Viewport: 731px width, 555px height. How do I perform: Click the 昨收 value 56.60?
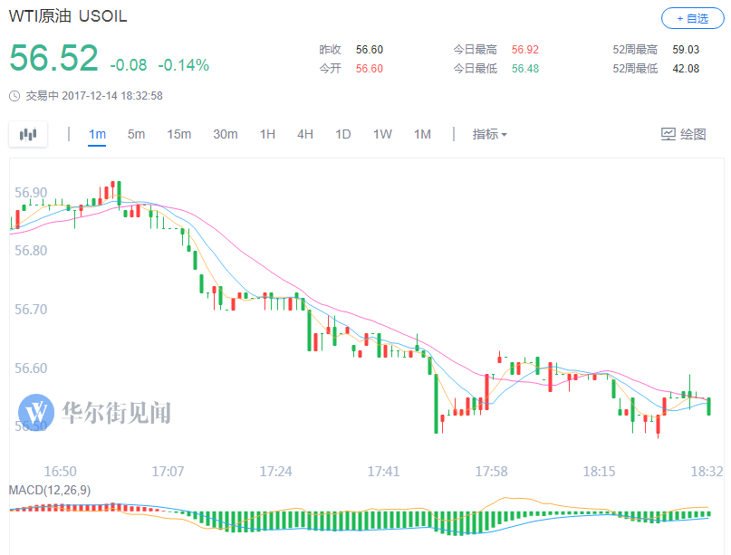tap(370, 50)
